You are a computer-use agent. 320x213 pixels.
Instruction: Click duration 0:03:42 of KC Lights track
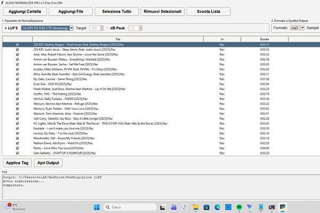click(265, 124)
